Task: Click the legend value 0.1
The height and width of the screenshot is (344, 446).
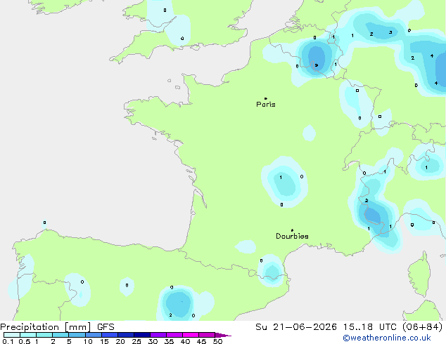Action: 8,341
